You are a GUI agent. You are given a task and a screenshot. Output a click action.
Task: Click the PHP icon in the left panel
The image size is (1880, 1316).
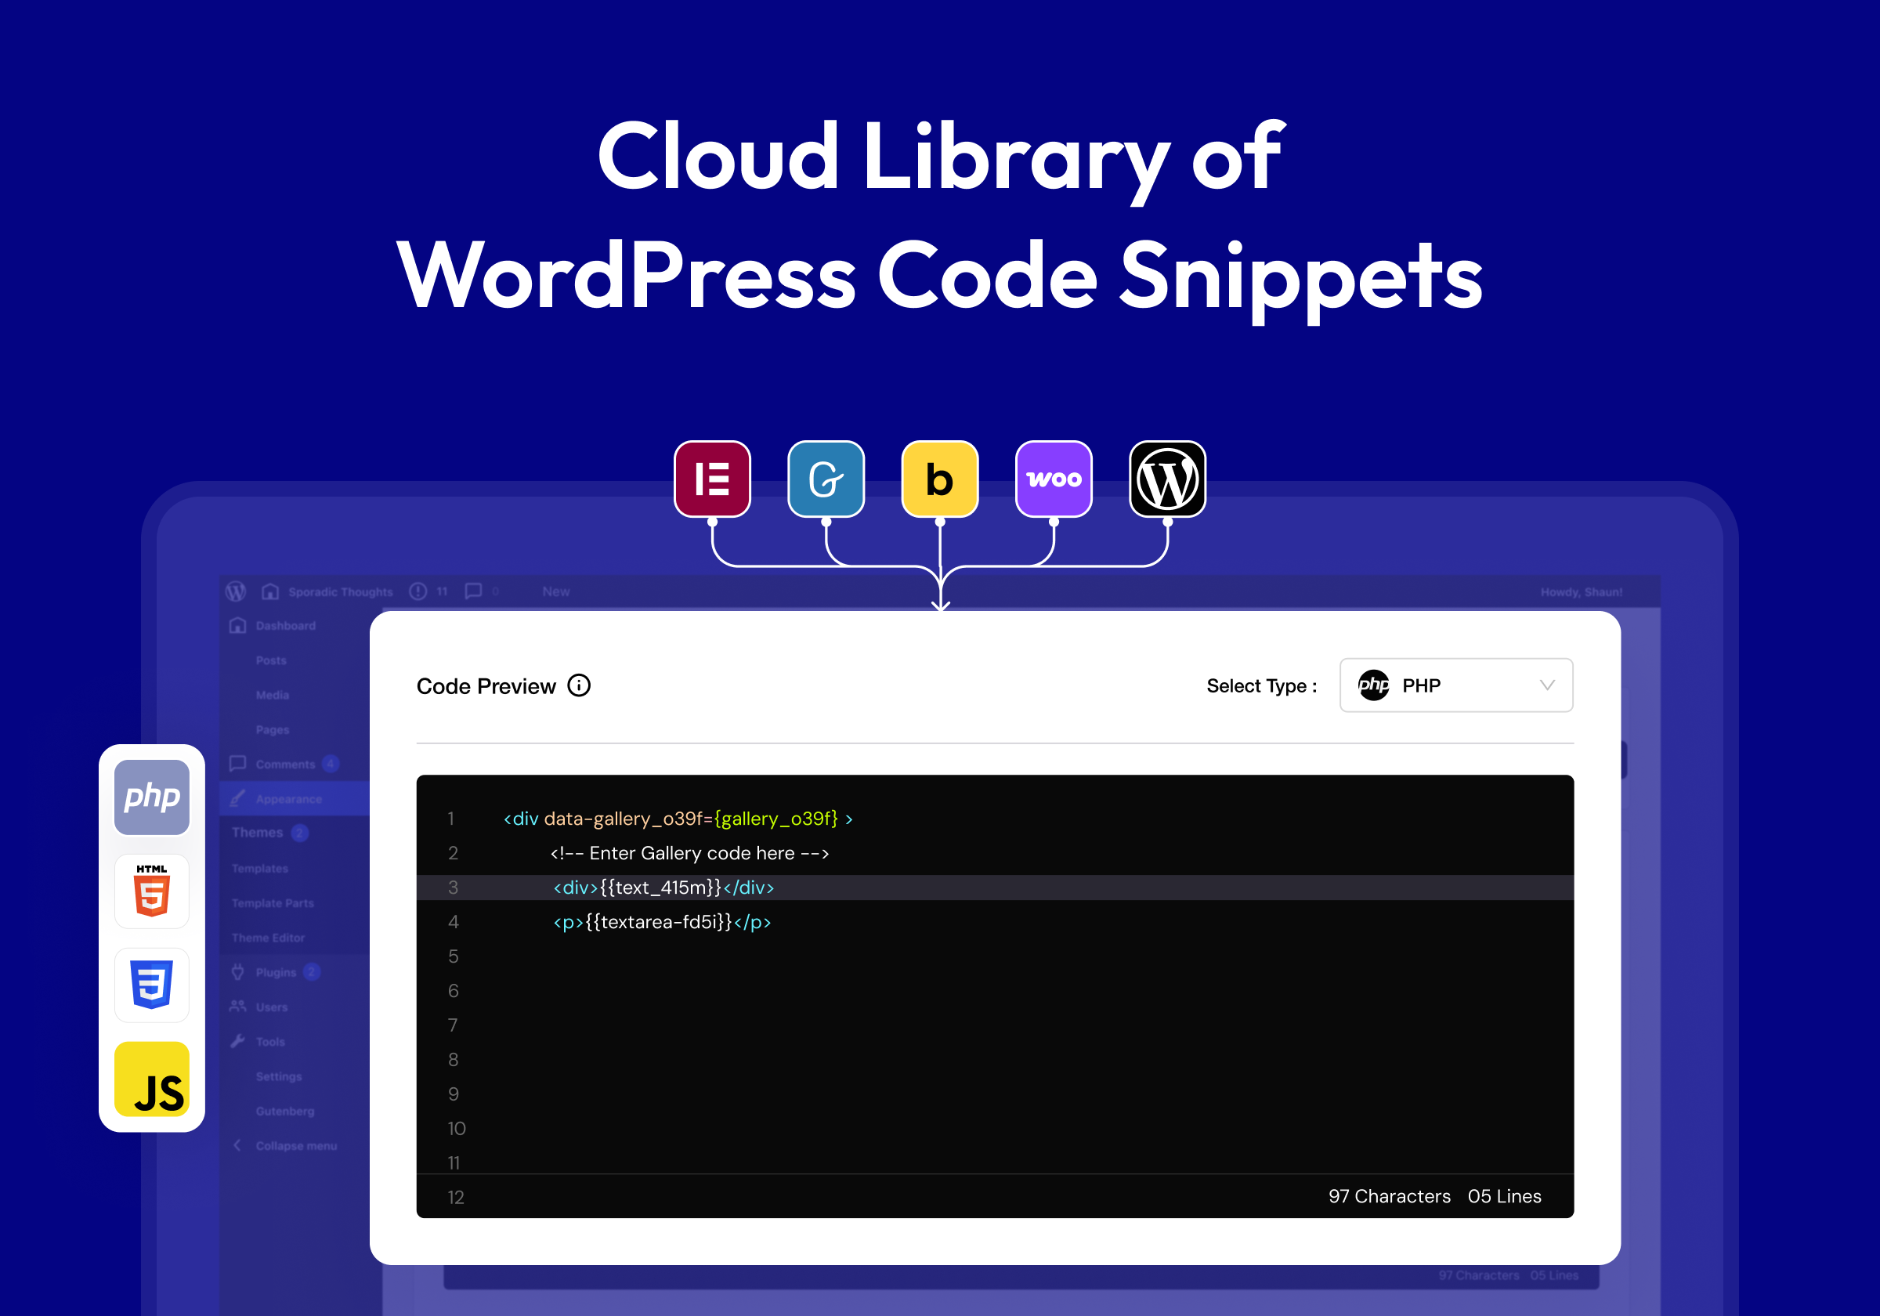[151, 797]
